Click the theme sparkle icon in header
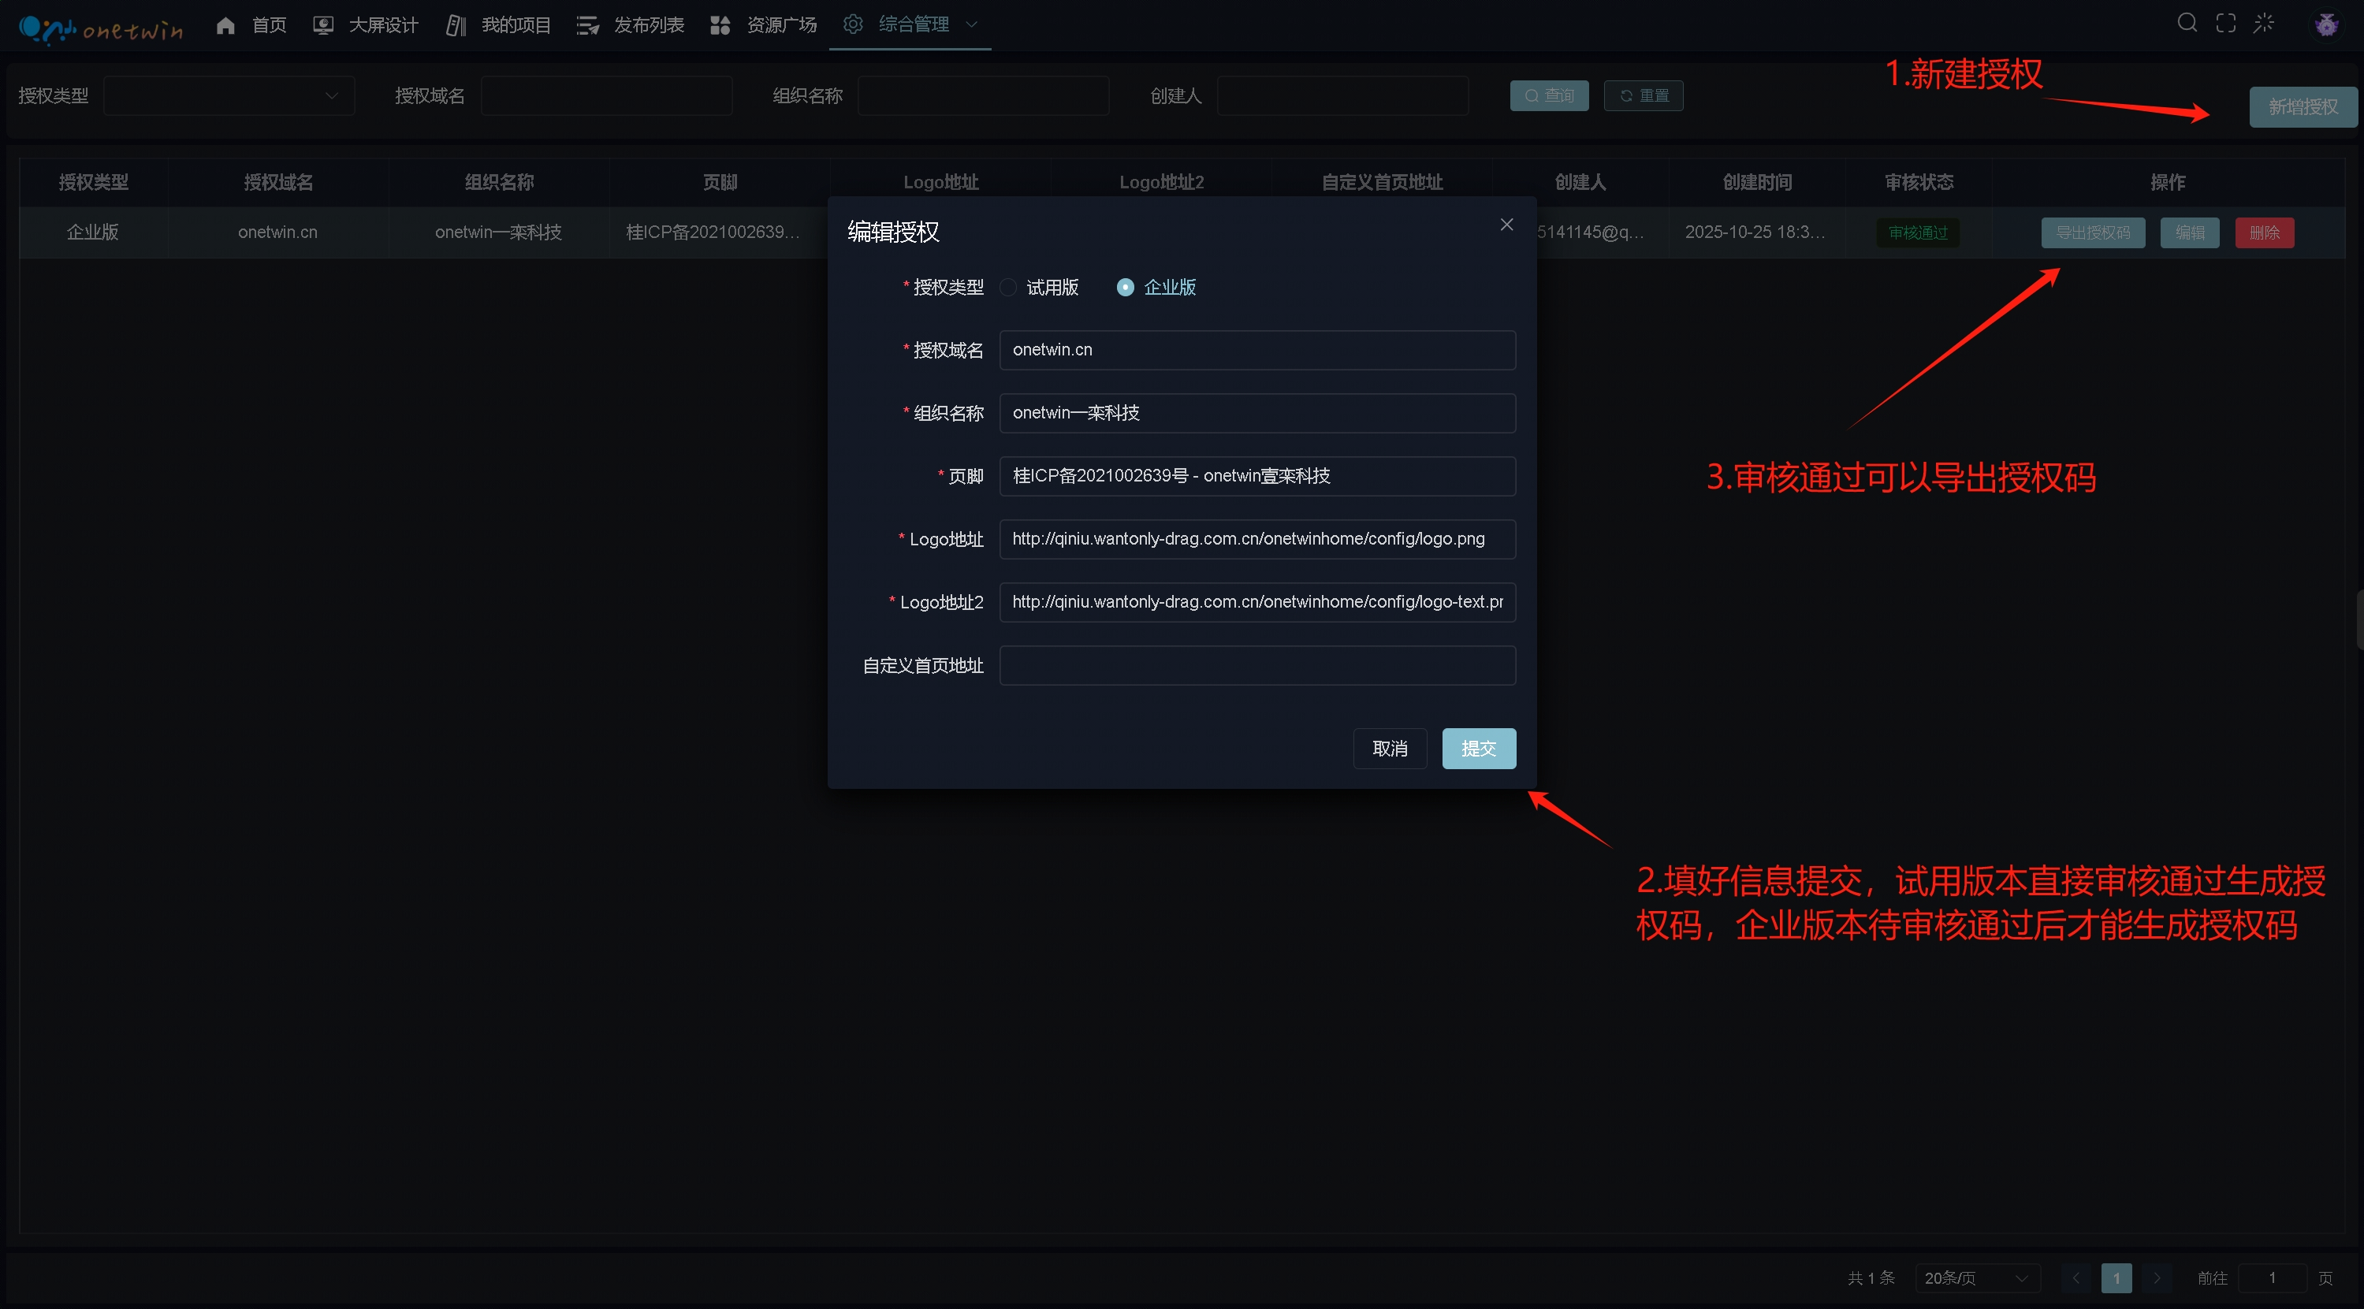Viewport: 2364px width, 1309px height. coord(2264,23)
